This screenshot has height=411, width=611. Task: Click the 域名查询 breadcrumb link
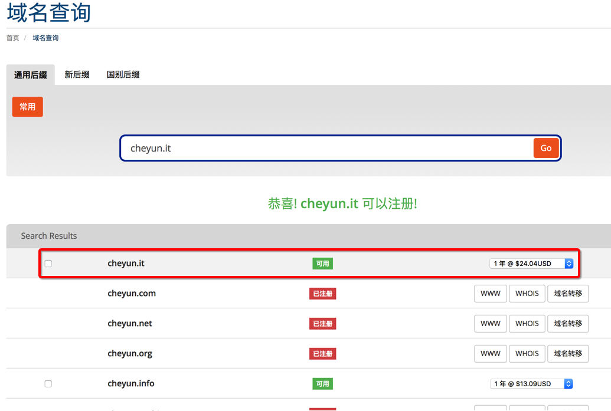(45, 38)
